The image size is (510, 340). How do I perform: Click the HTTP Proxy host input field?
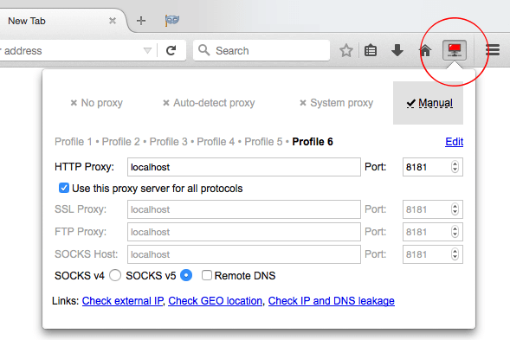[244, 167]
